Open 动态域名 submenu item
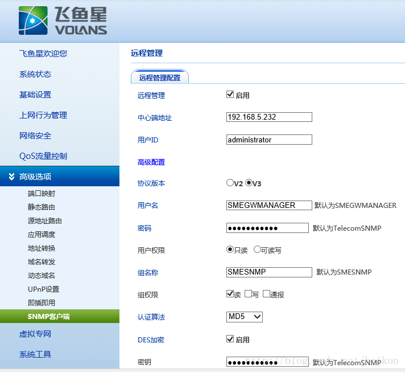The image size is (405, 372). coord(42,276)
